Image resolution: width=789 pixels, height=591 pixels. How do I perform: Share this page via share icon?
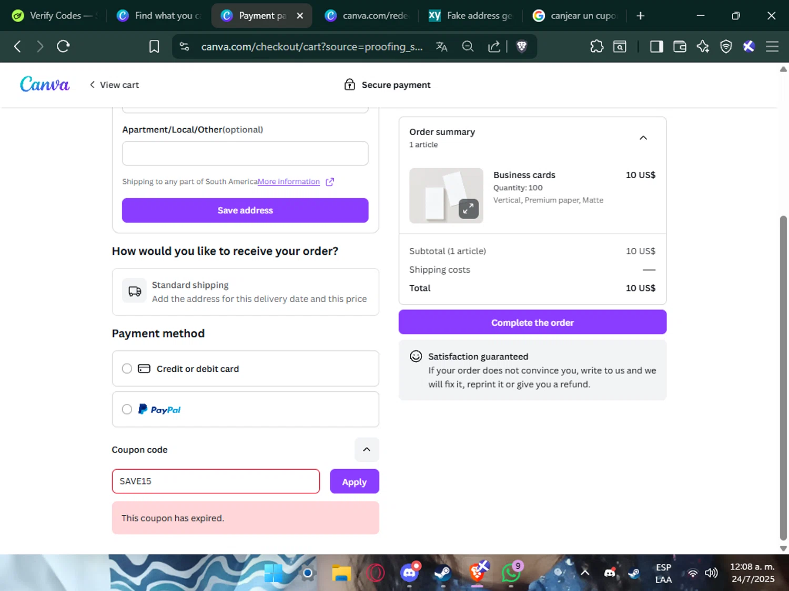pos(494,47)
